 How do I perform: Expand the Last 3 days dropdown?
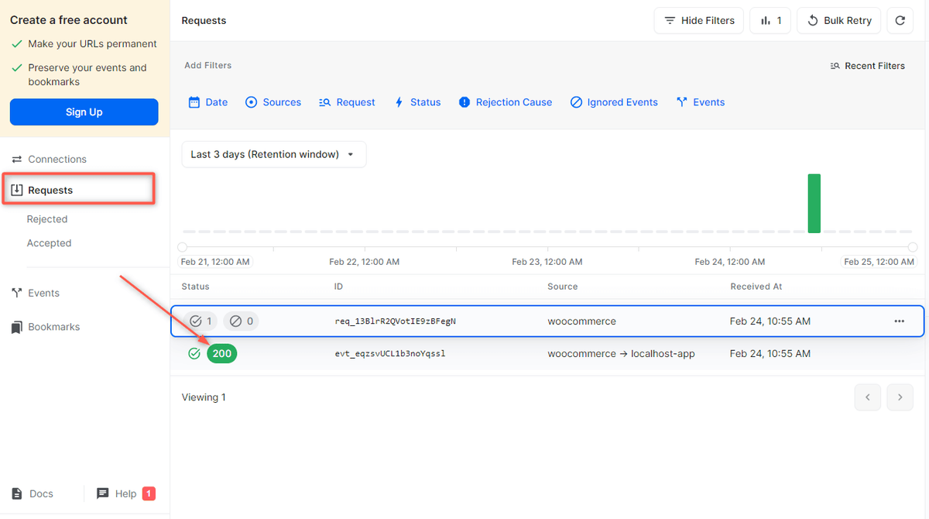click(273, 154)
